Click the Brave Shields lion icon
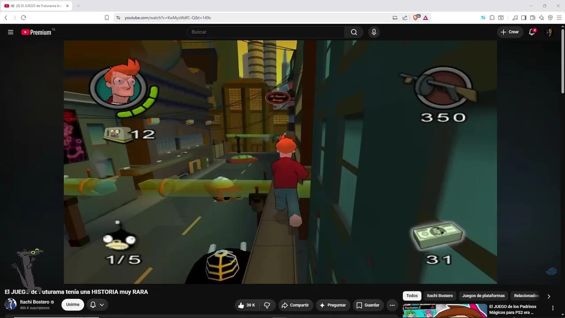This screenshot has width=565, height=318. [416, 18]
